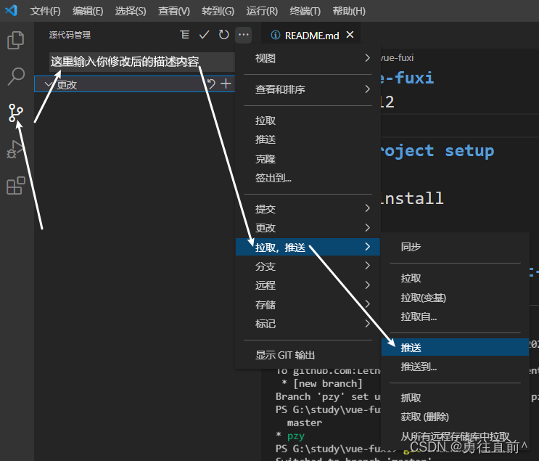Image resolution: width=539 pixels, height=461 pixels.
Task: Select 推送 in the submenu
Action: pyautogui.click(x=411, y=348)
